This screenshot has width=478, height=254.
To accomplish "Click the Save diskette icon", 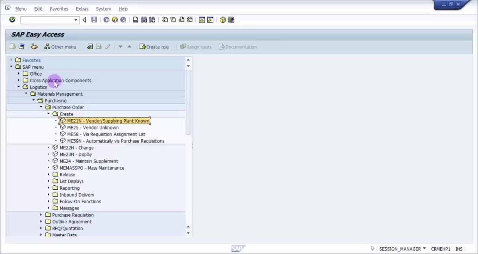I will pyautogui.click(x=94, y=20).
